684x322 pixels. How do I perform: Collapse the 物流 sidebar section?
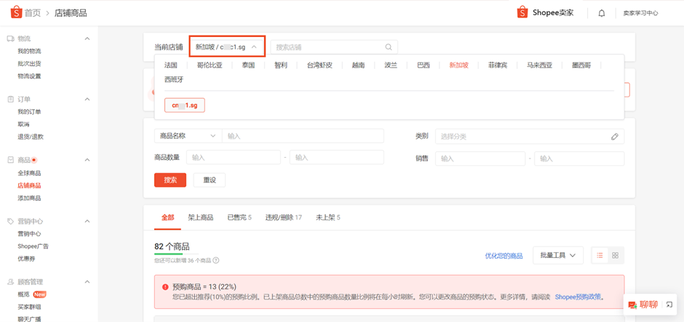87,39
